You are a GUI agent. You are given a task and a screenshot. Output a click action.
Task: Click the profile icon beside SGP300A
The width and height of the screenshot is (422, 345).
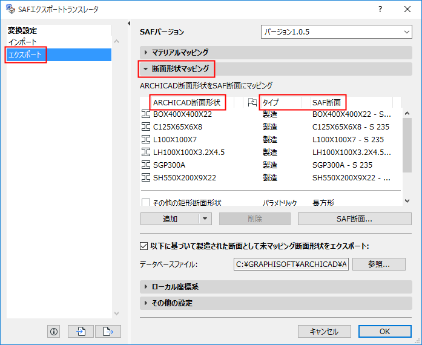[145, 165]
